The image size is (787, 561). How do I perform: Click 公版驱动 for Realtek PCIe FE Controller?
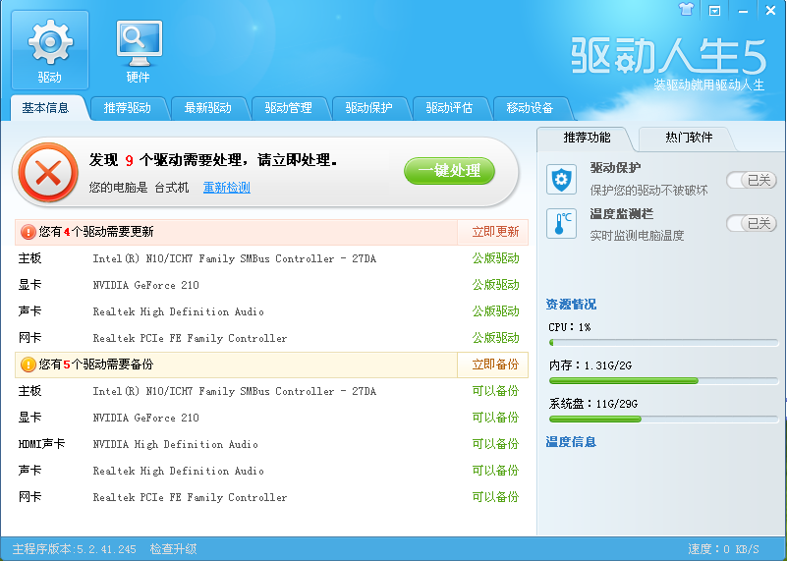tap(495, 338)
